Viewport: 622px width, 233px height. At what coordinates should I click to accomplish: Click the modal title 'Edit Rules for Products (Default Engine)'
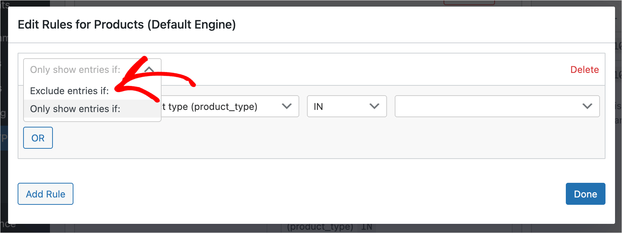point(127,25)
